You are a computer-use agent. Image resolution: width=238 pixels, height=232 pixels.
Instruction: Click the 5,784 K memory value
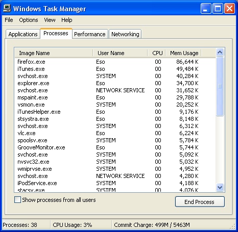[189, 140]
